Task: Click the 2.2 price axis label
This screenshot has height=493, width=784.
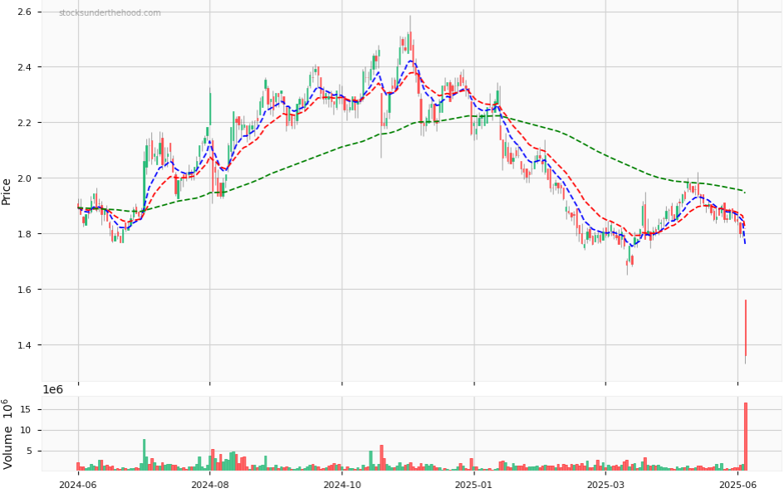Action: [24, 123]
